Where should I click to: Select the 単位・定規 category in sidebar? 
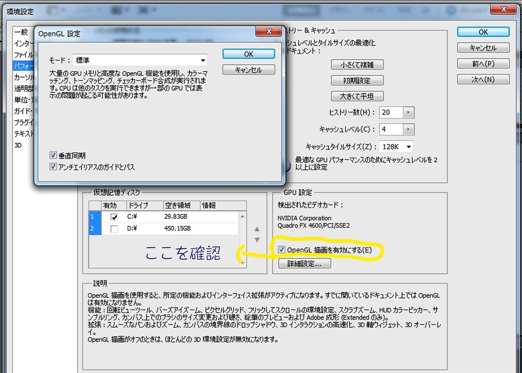(x=23, y=100)
